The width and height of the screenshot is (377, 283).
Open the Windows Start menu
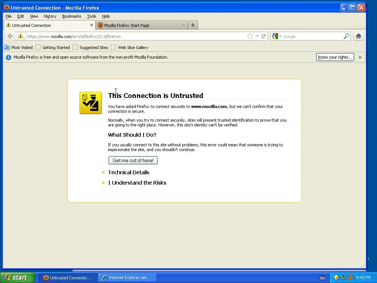tap(18, 277)
